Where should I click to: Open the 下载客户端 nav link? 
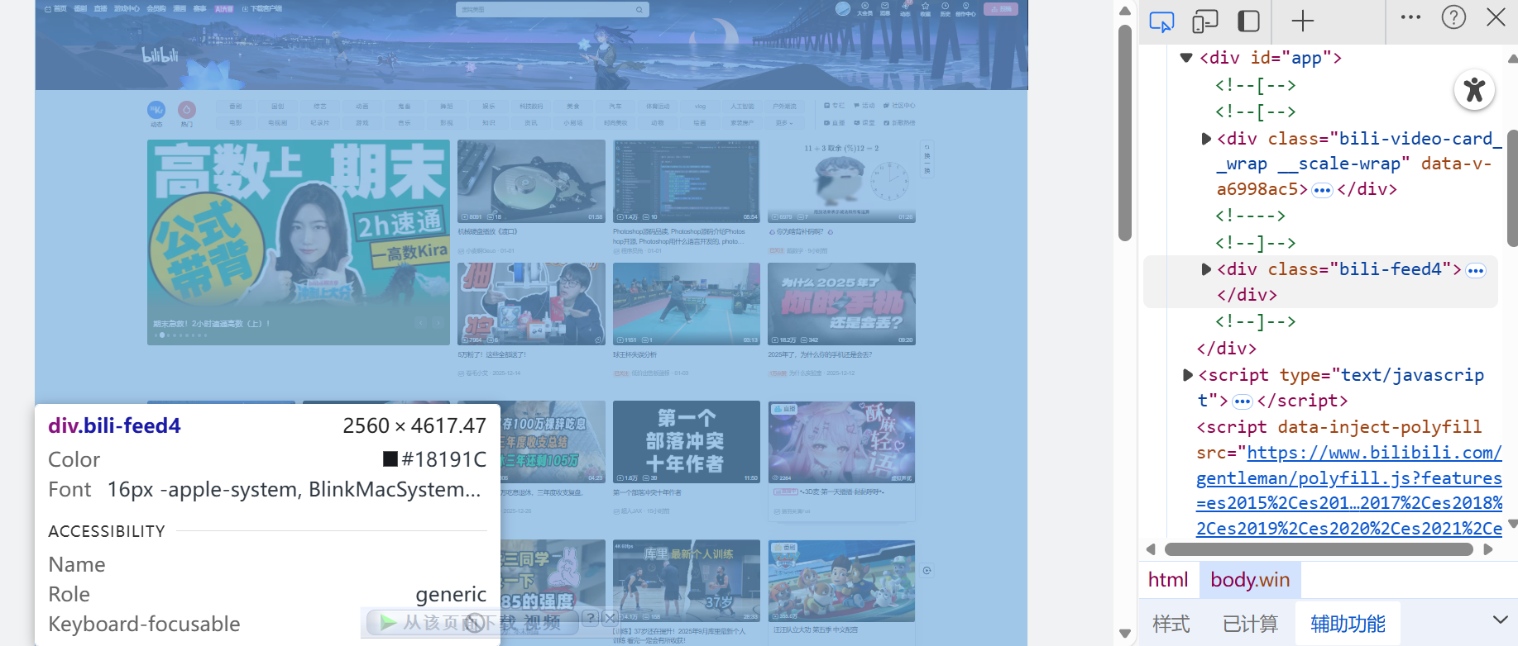pos(262,9)
